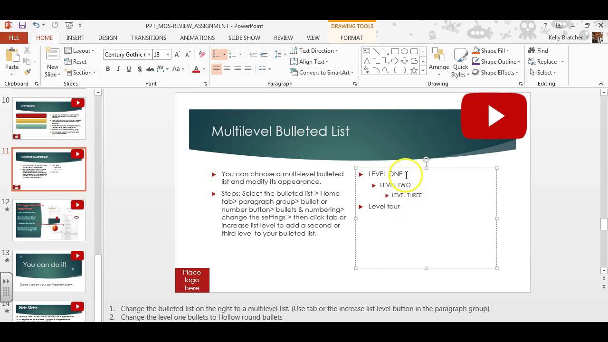Toggle Justify paragraph alignment

(248, 69)
